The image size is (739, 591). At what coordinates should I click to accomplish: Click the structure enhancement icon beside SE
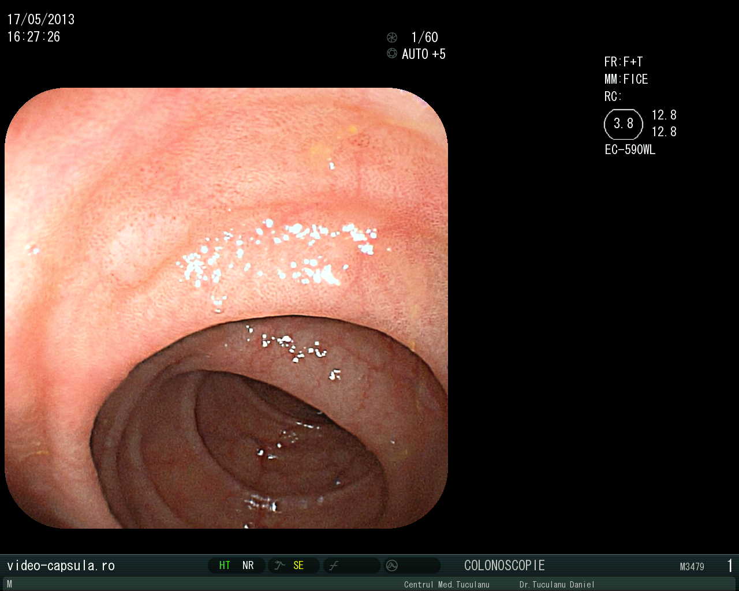point(279,566)
